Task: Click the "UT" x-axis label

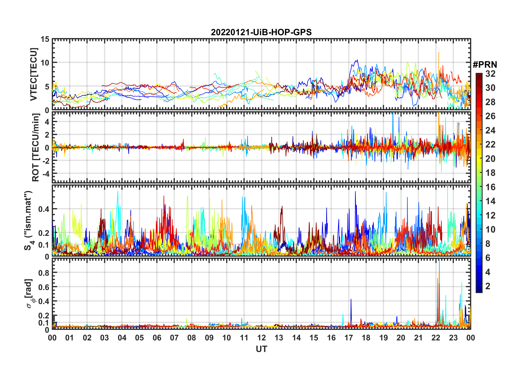Action: [x=261, y=349]
